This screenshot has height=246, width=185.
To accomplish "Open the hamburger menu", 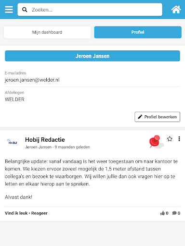I will (9, 10).
